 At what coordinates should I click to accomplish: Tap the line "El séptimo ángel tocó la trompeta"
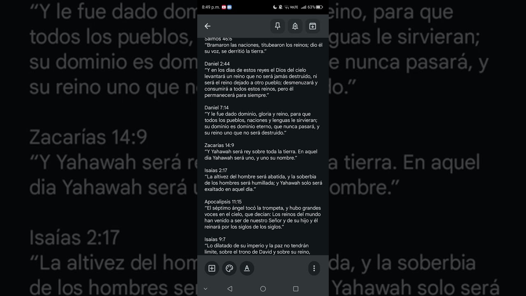[x=263, y=208]
